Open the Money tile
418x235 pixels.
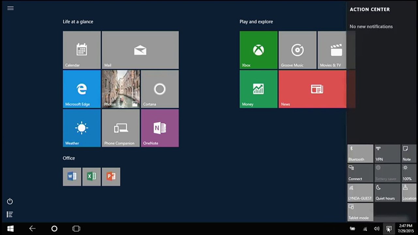pos(258,89)
